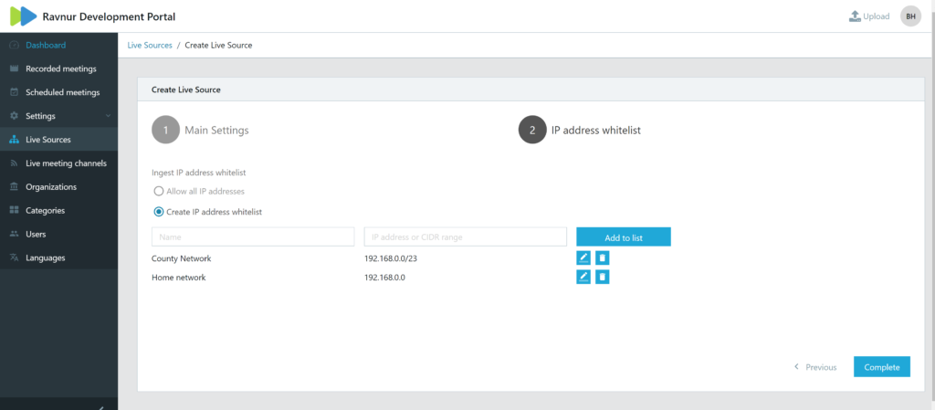935x410 pixels.
Task: Delete the Home network whitelist entry
Action: [x=603, y=278]
